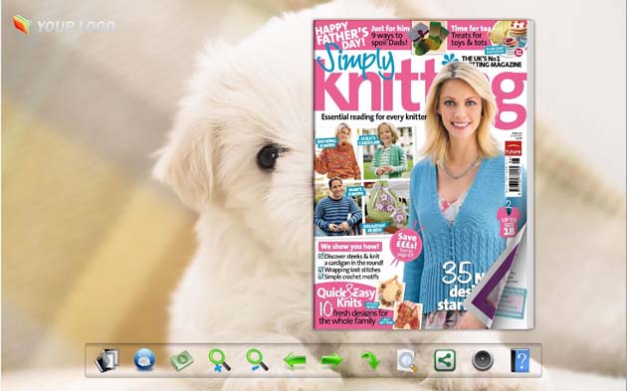Image resolution: width=627 pixels, height=391 pixels.
Task: Open the page thumbnails icon in toolbar
Action: (x=106, y=360)
